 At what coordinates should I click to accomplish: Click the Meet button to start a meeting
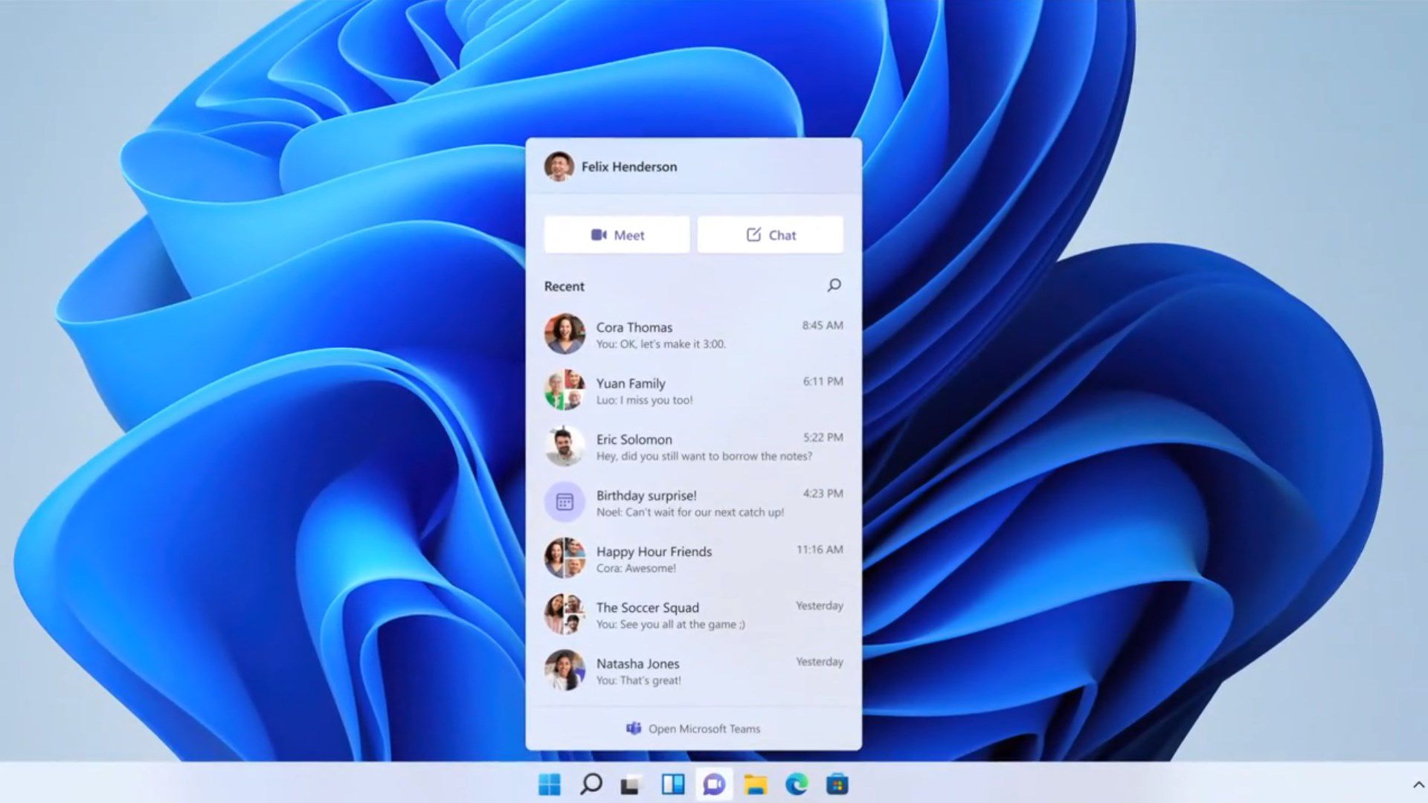[x=616, y=234]
